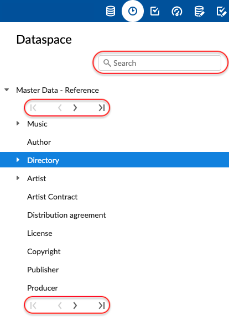Open the gauge dashboard icon

tap(176, 11)
